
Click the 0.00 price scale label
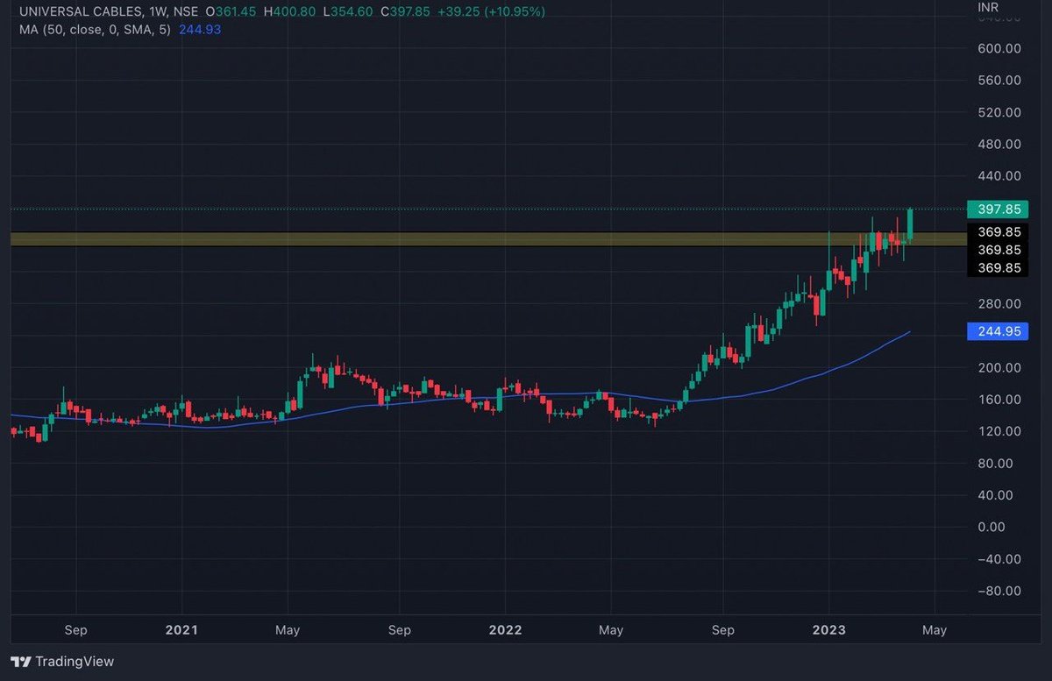click(x=993, y=527)
